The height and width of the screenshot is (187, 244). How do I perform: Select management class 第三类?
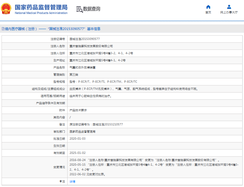74,75
